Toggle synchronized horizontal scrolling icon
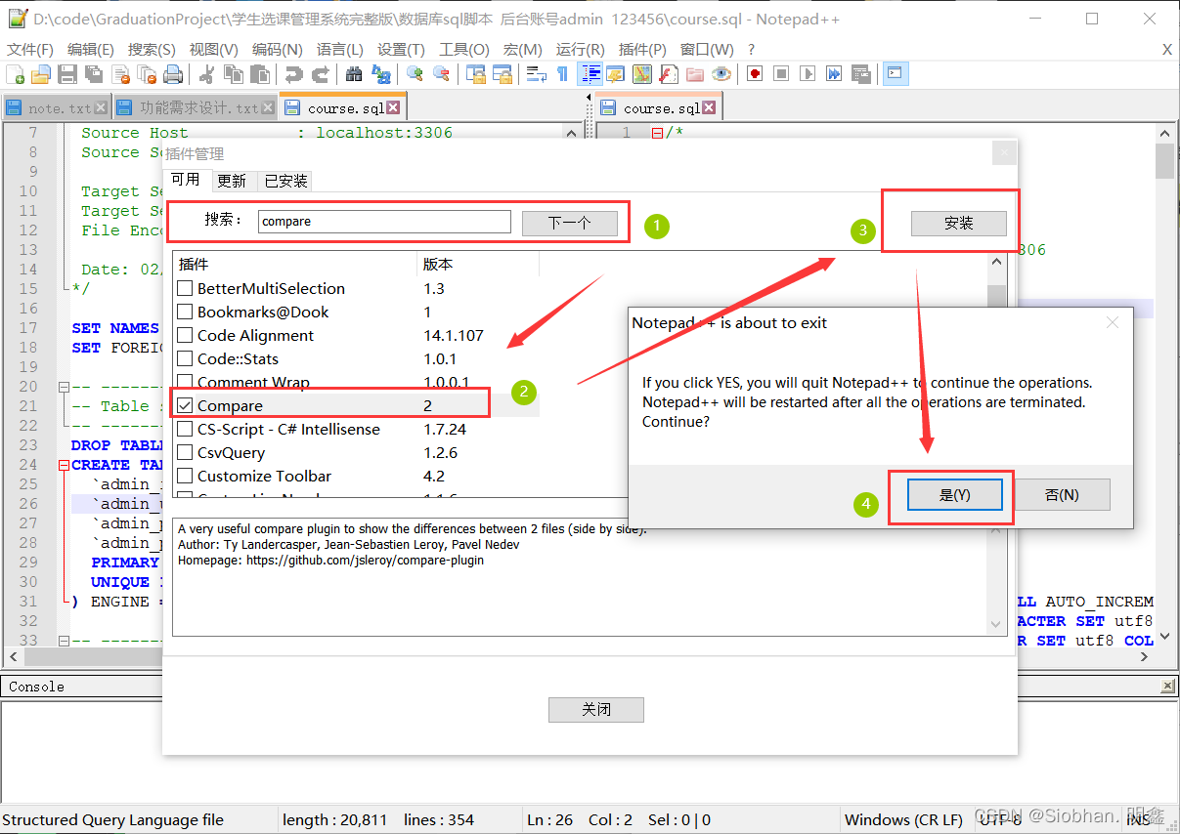 [x=502, y=74]
